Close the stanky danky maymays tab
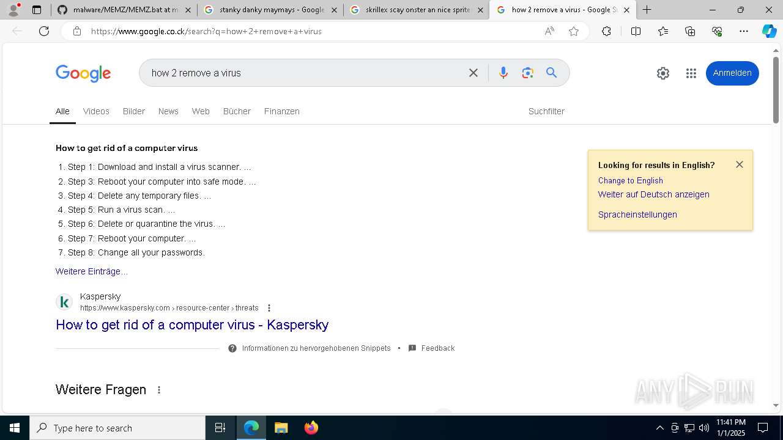 (334, 10)
